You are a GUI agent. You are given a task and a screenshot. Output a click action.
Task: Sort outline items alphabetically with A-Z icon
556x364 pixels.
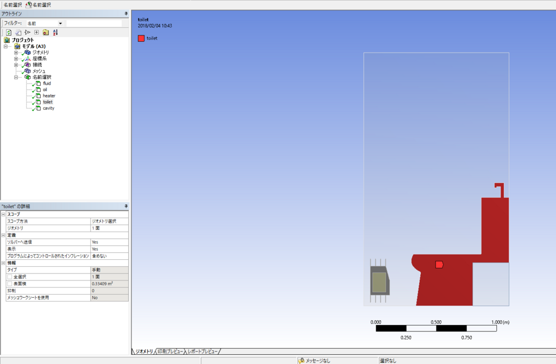pos(55,32)
